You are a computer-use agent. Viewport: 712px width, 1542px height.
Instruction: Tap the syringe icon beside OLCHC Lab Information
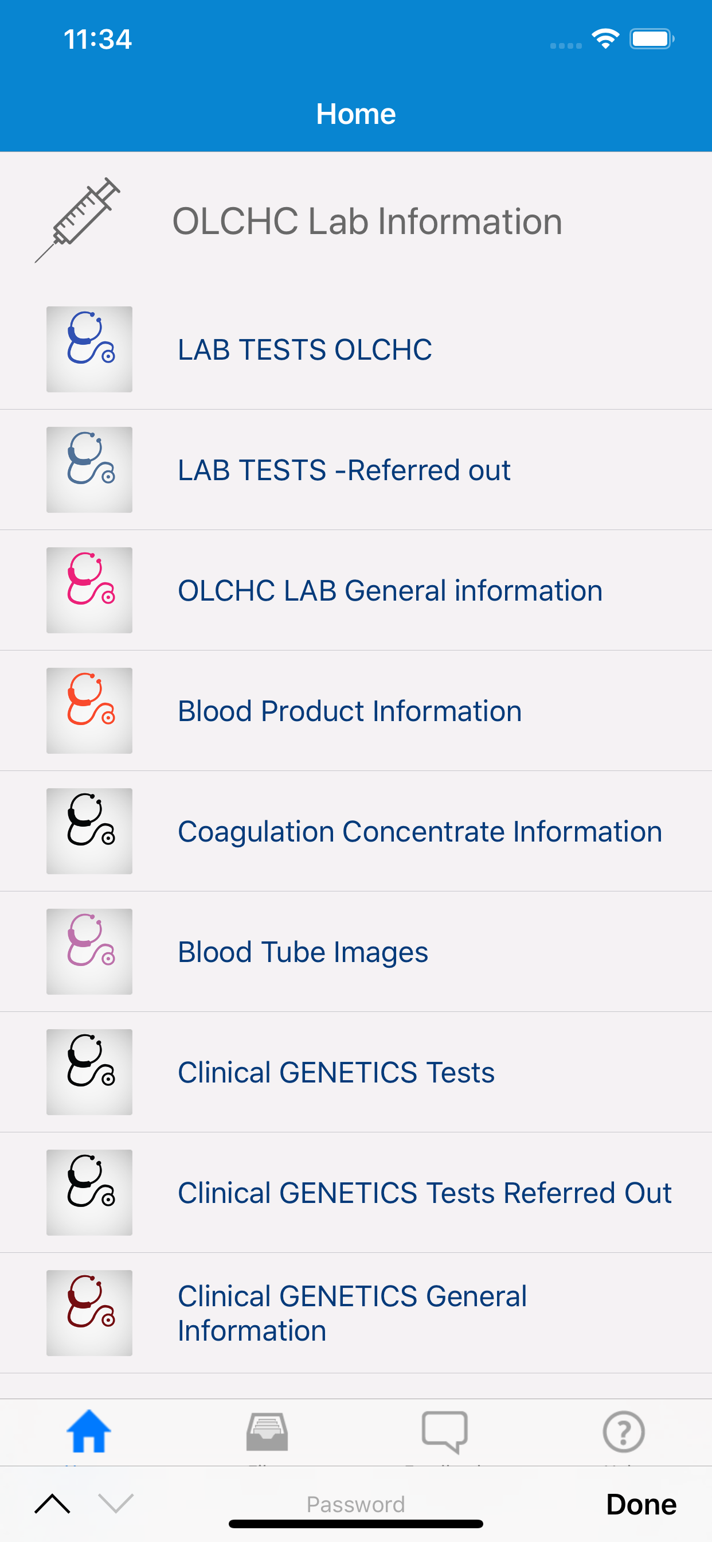[77, 220]
